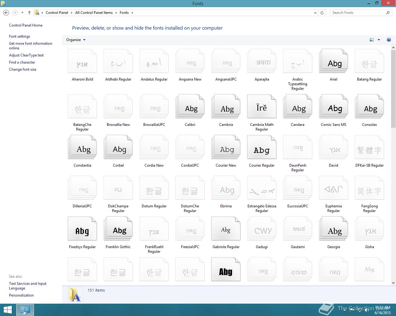
Task: Select the Fixedsys Regular font icon
Action: pyautogui.click(x=82, y=229)
